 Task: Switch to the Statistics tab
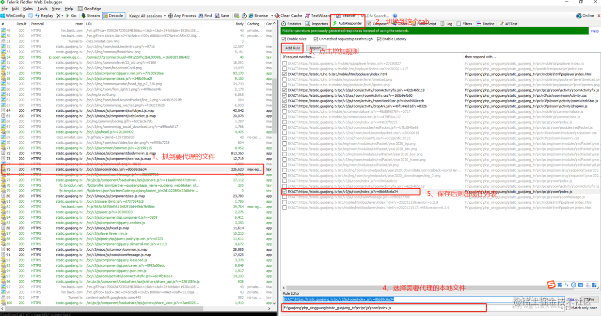pos(291,24)
